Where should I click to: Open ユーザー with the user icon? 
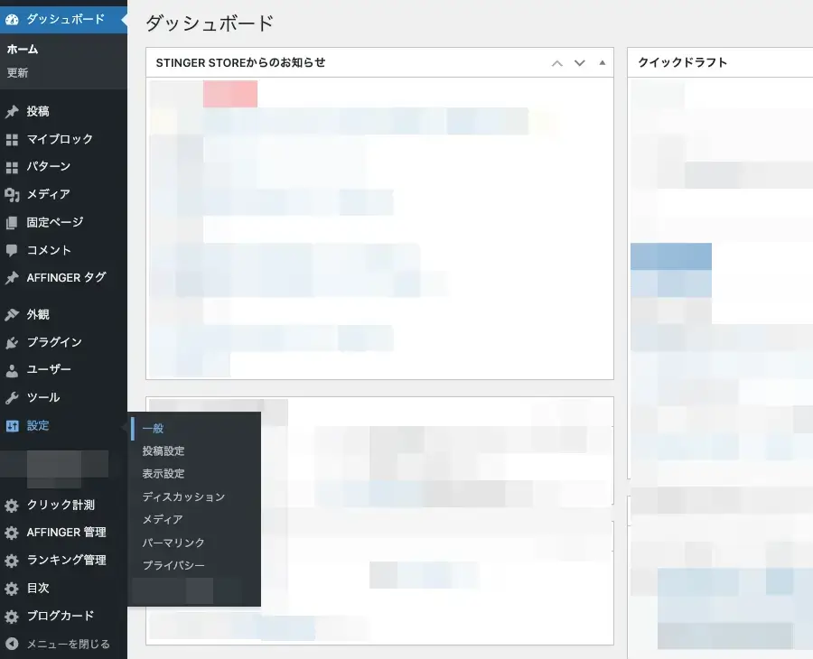pyautogui.click(x=13, y=369)
